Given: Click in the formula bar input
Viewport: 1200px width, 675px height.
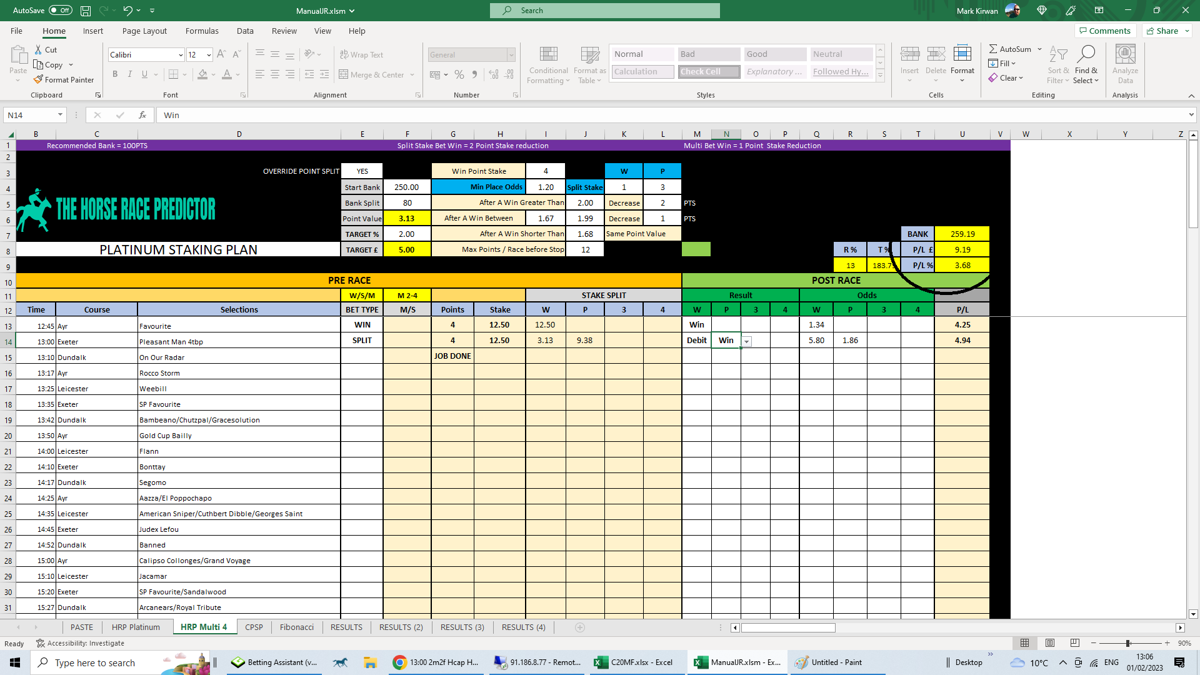Looking at the screenshot, I should (x=672, y=115).
